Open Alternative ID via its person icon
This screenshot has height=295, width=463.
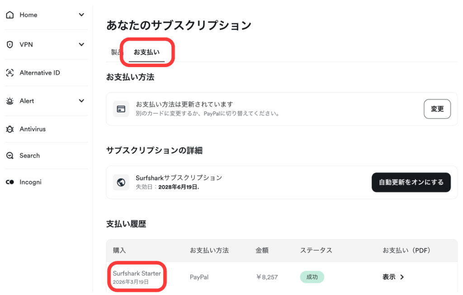pos(10,73)
